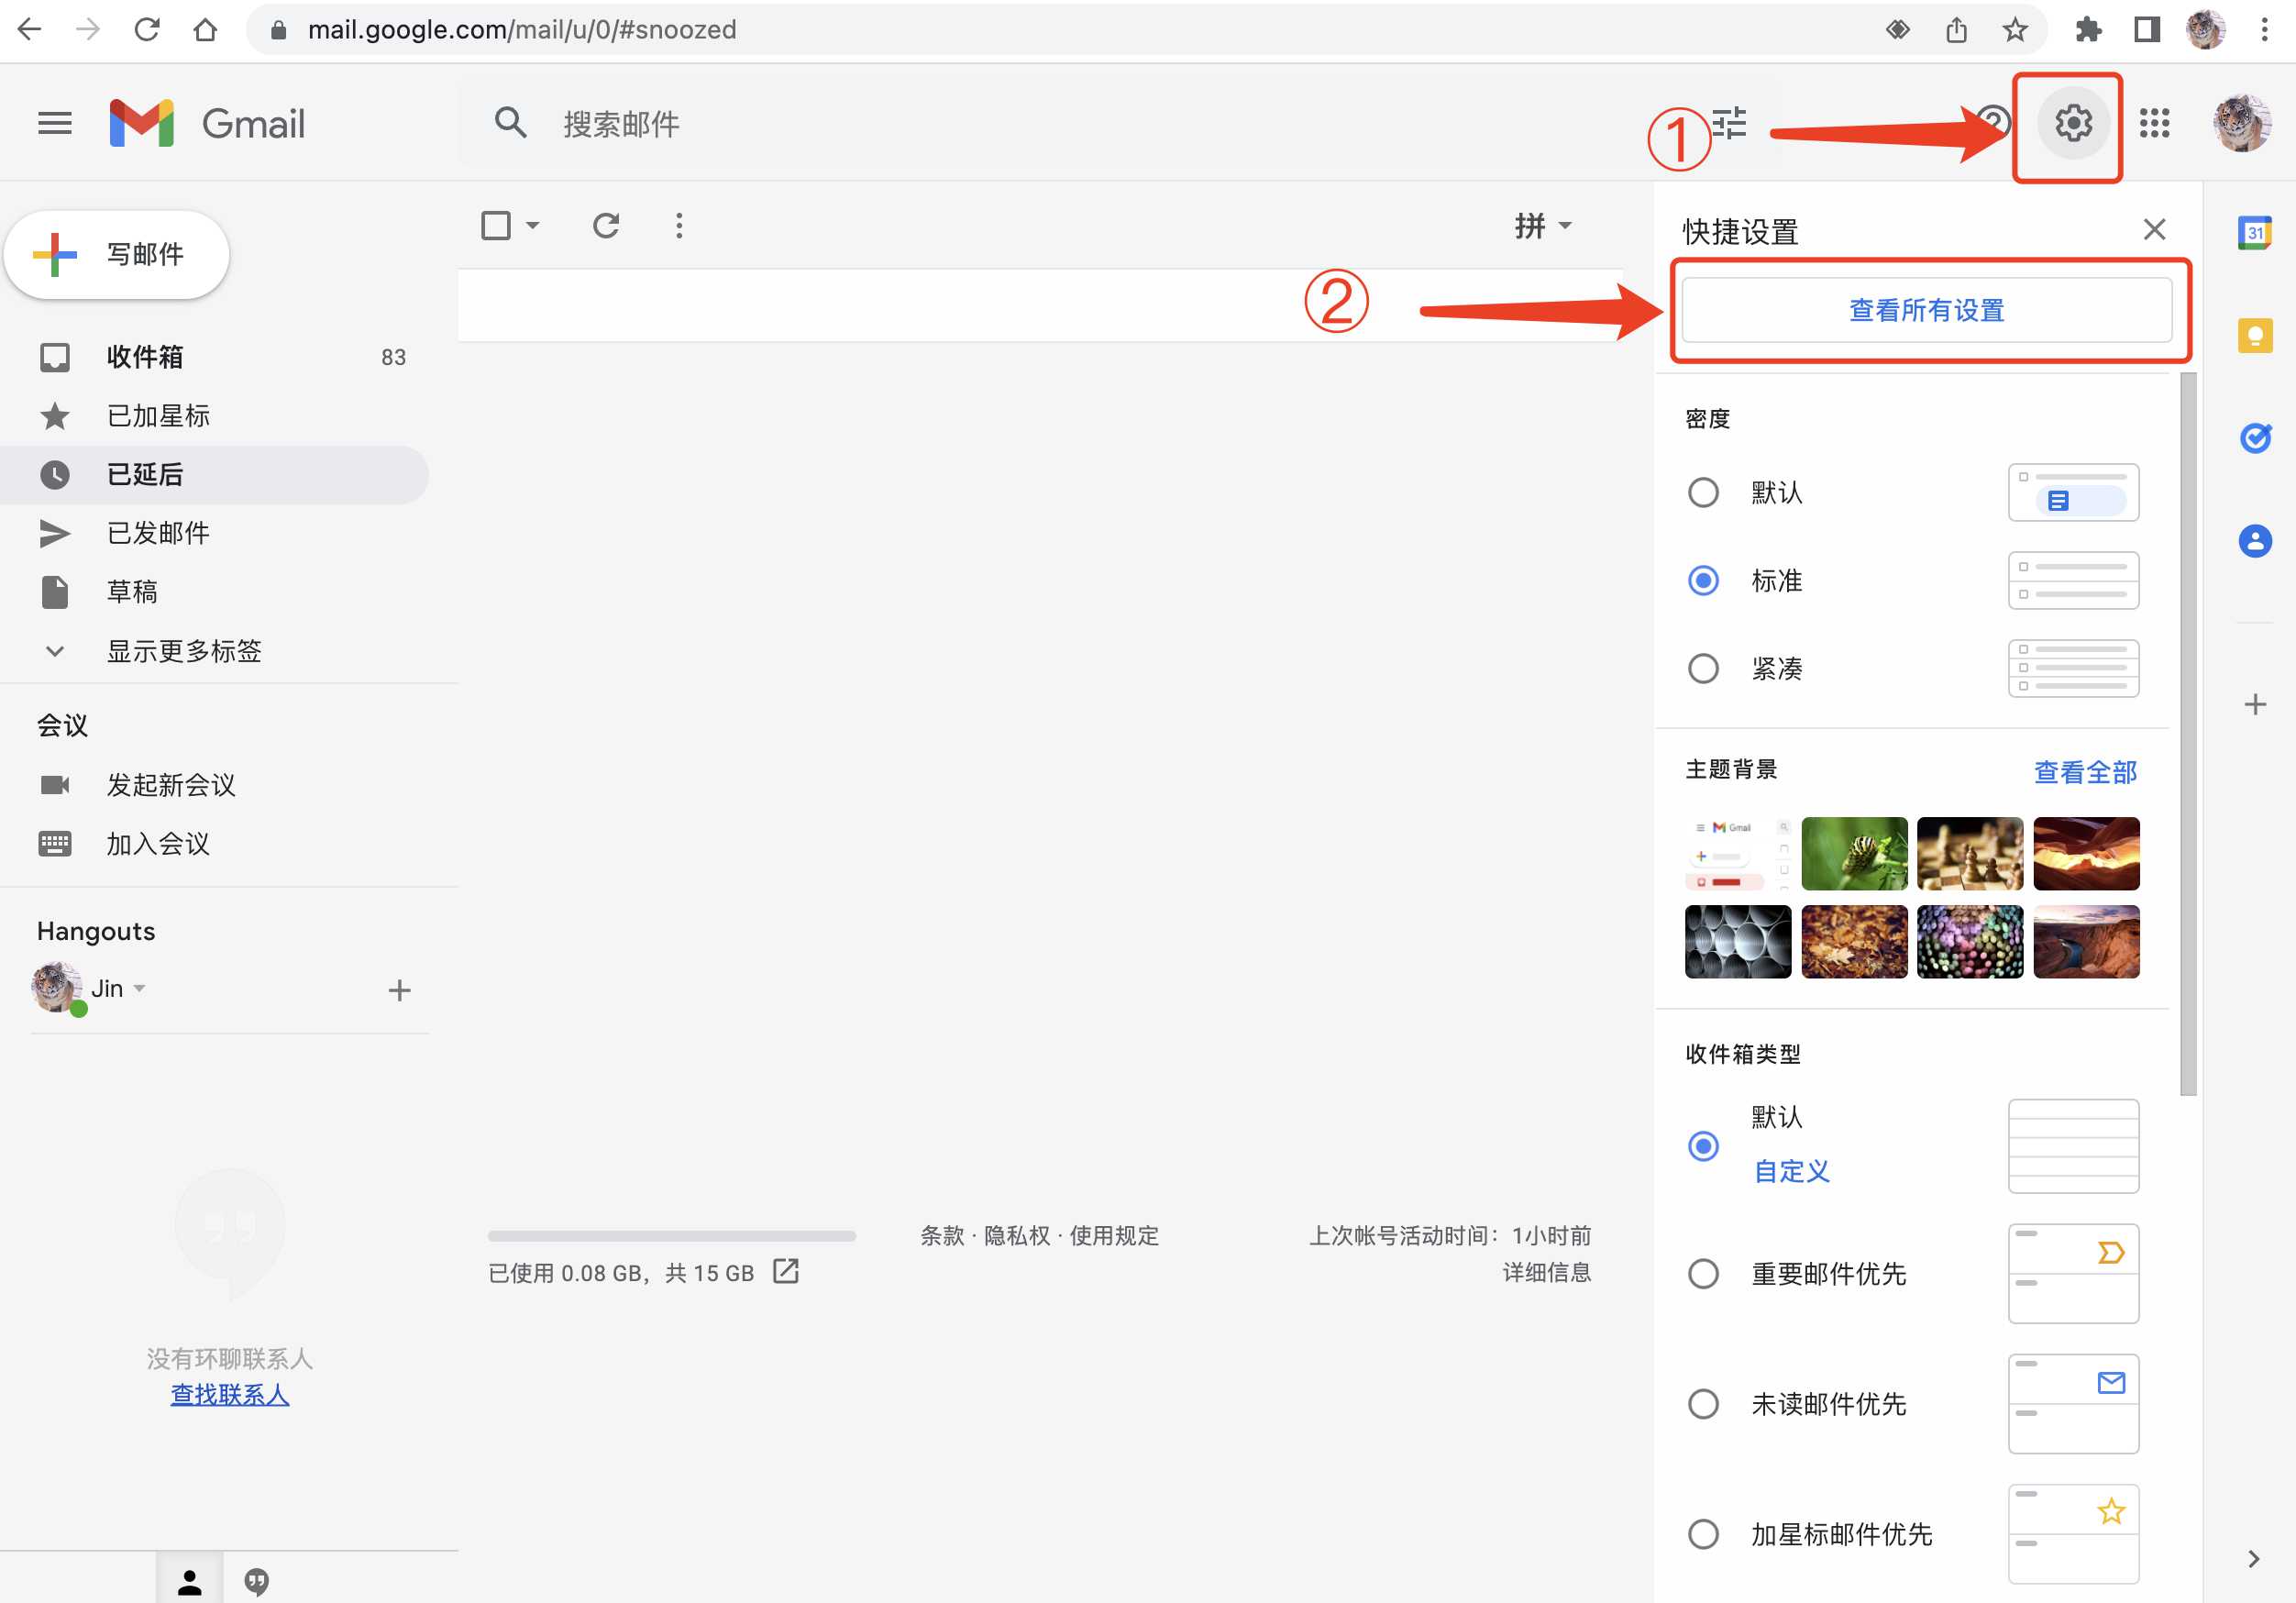Open the Google account avatar in Gmail
Image resolution: width=2296 pixels, height=1603 pixels.
pyautogui.click(x=2242, y=123)
